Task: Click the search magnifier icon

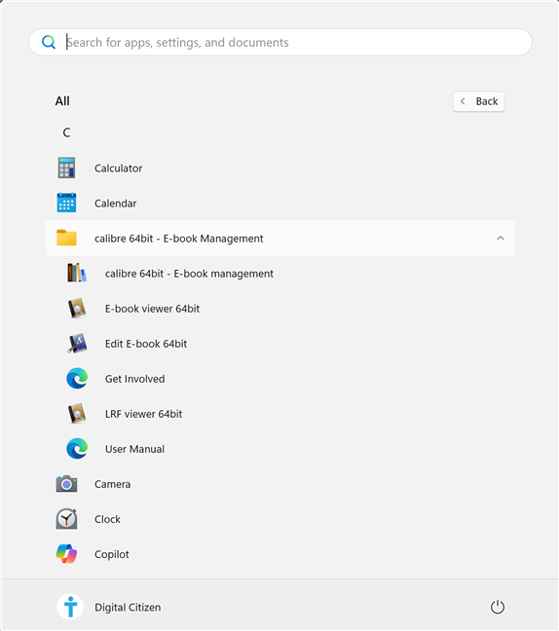Action: [x=49, y=42]
